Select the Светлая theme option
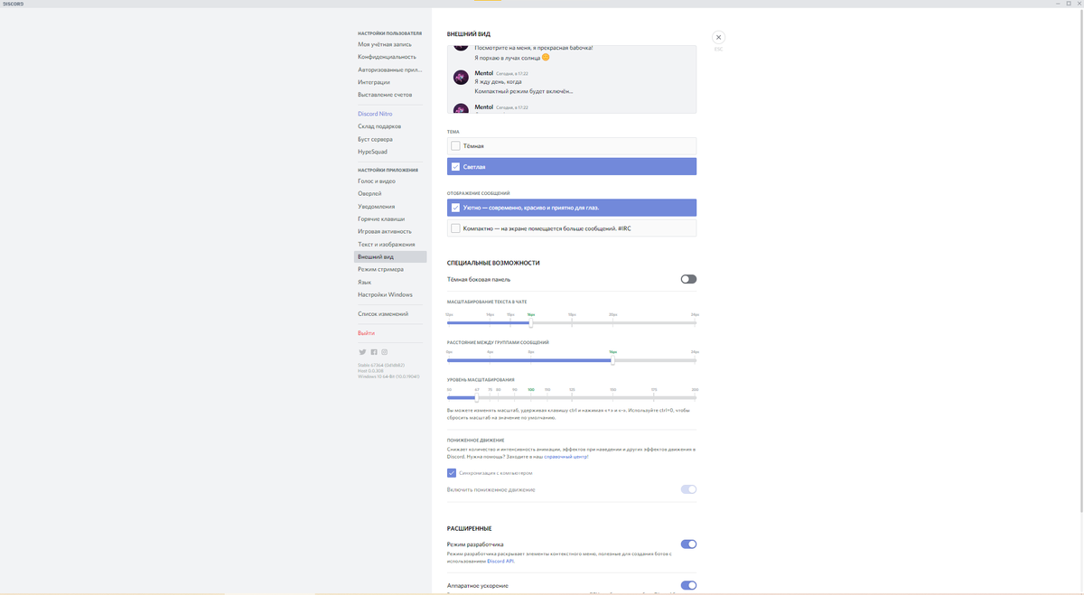The height and width of the screenshot is (595, 1084). coord(572,167)
